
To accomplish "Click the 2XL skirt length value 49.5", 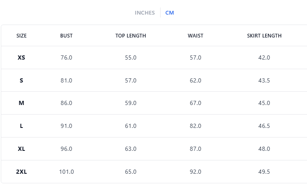I will click(x=264, y=172).
